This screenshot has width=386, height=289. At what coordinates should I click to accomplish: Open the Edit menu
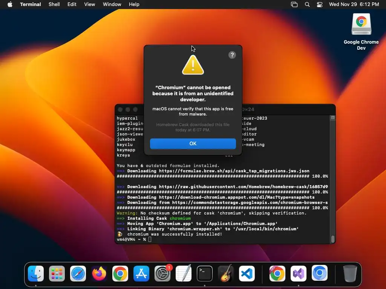pyautogui.click(x=72, y=5)
